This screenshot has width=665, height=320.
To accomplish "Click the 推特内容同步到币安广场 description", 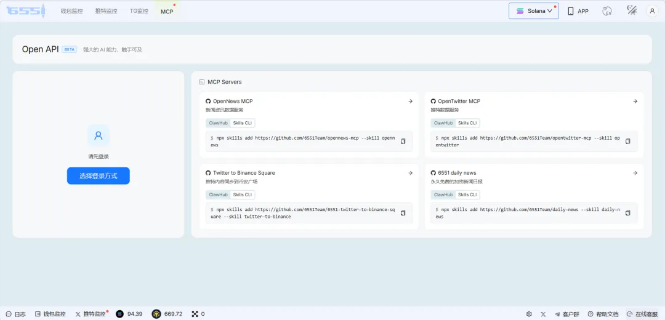I will click(232, 182).
